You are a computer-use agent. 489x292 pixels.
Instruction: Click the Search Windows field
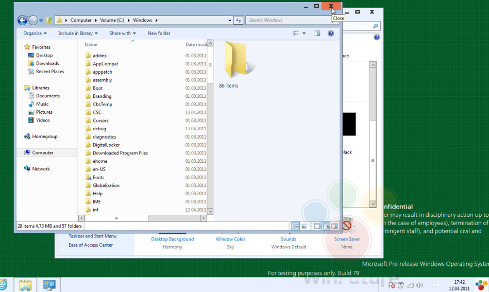point(290,20)
